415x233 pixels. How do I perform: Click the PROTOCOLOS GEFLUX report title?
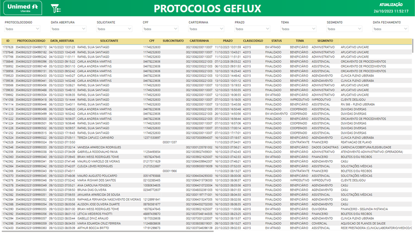(x=207, y=9)
